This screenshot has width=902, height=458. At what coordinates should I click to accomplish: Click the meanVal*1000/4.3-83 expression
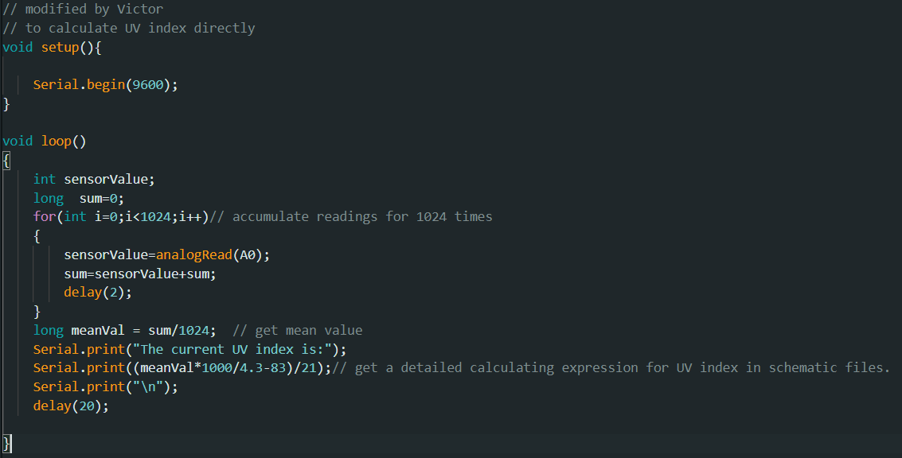click(217, 367)
